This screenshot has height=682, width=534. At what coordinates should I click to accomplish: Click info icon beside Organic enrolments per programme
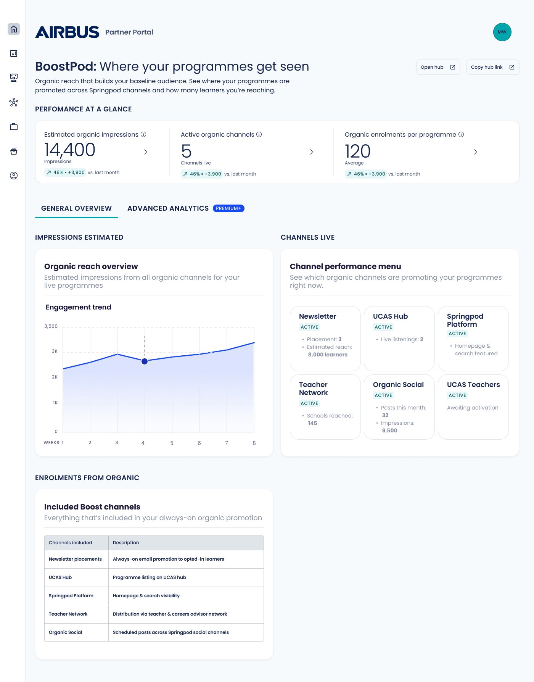point(461,134)
